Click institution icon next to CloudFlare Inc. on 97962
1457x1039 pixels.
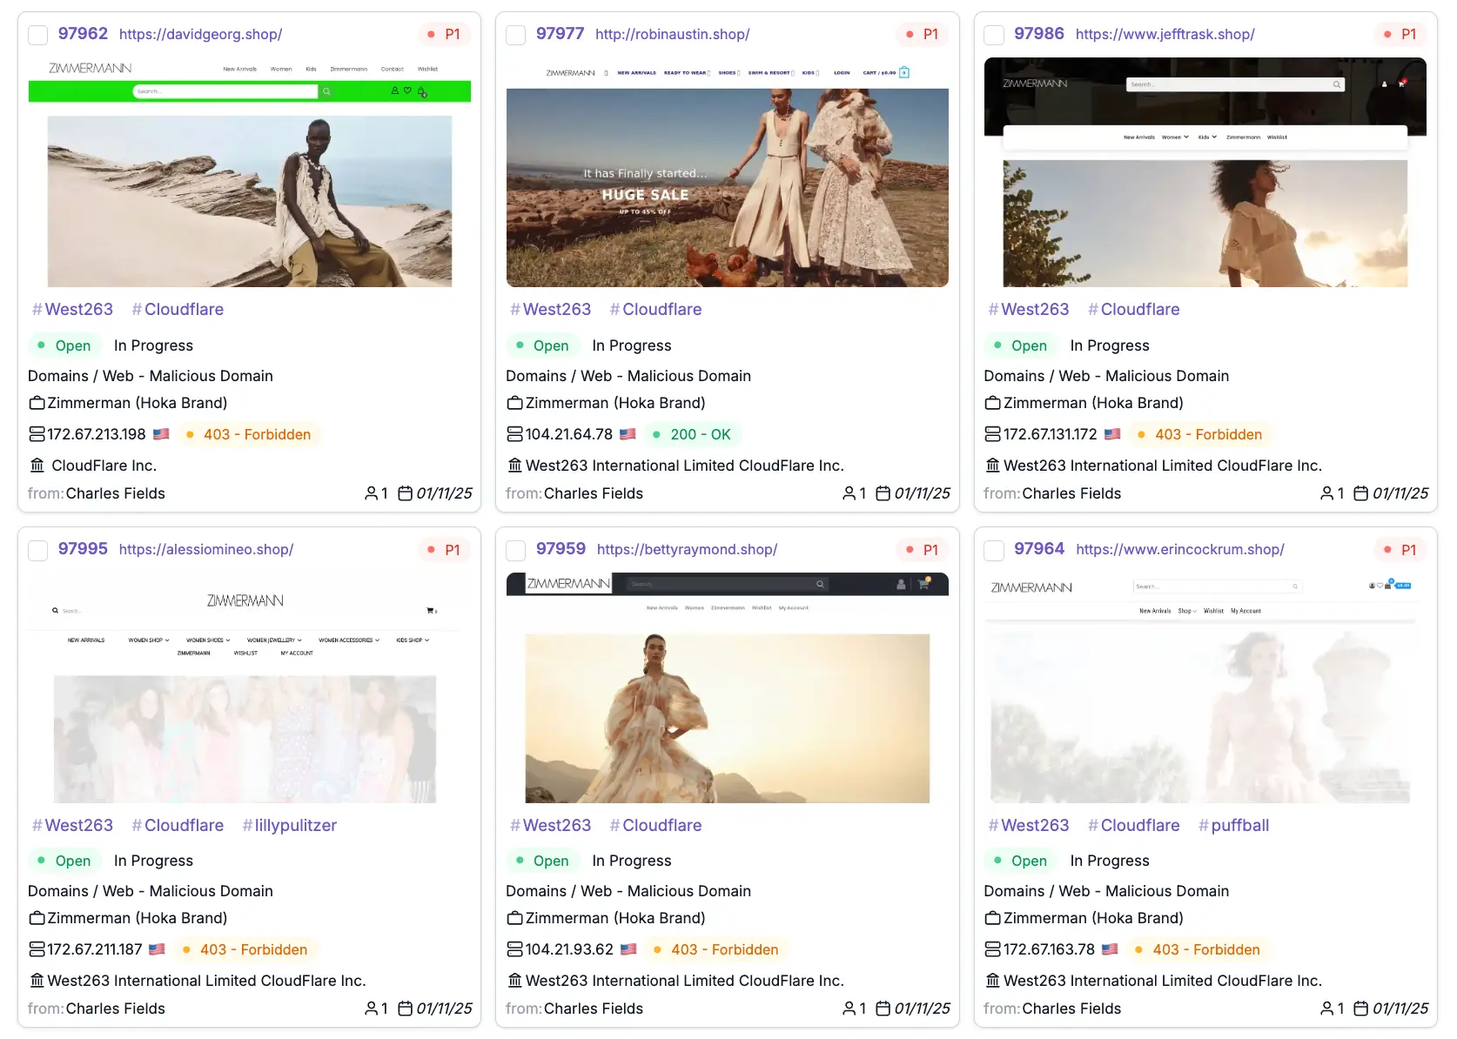(x=37, y=466)
